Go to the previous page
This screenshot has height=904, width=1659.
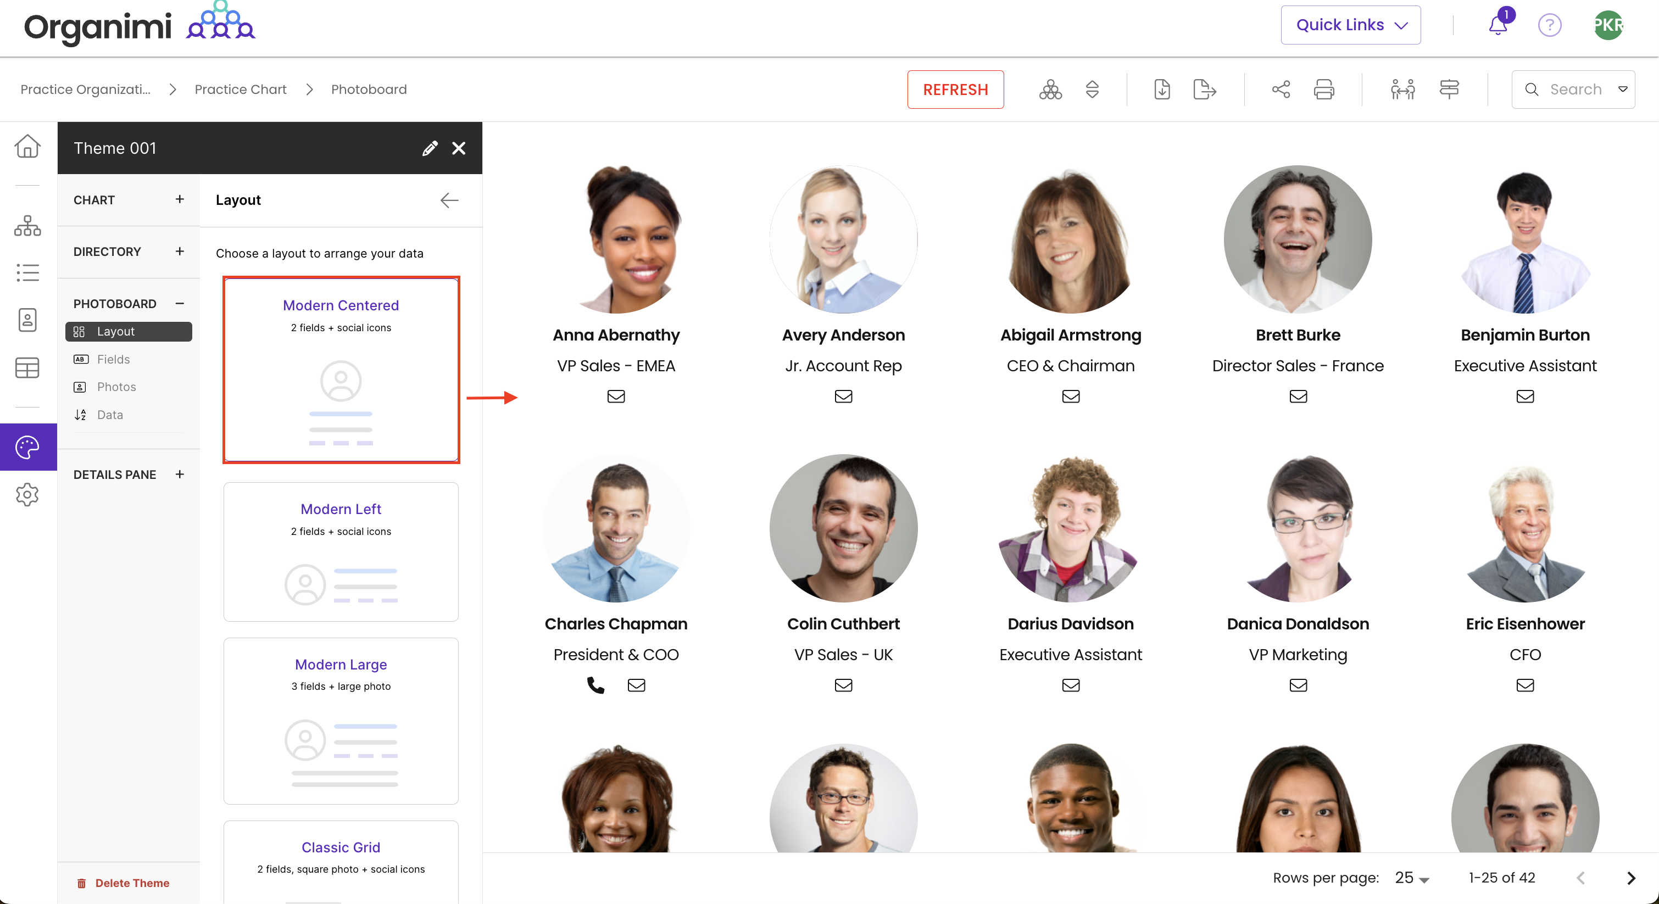click(1580, 878)
